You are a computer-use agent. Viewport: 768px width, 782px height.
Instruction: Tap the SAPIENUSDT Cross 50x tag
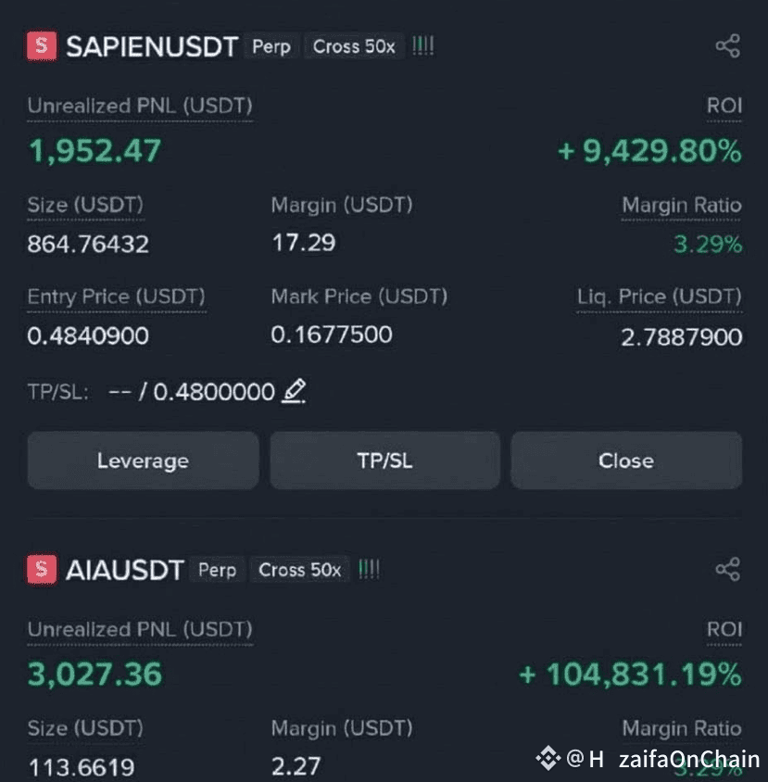click(354, 46)
